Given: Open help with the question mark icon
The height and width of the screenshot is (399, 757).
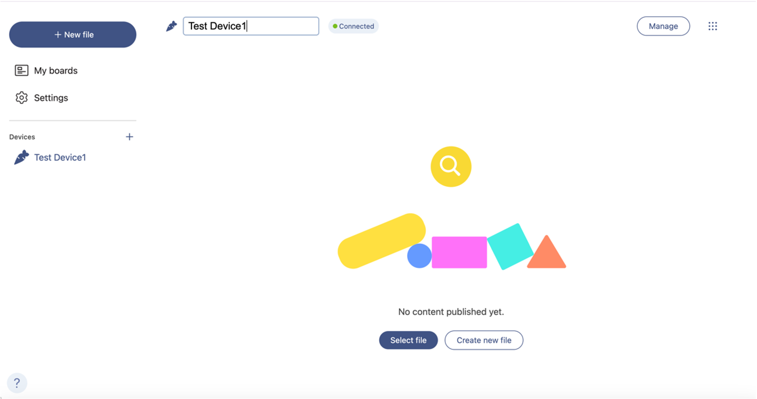Looking at the screenshot, I should (17, 383).
